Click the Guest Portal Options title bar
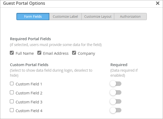The image size is (163, 119). click(80, 3)
